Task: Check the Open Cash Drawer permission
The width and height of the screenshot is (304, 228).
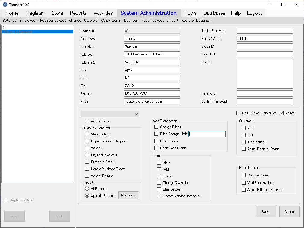Action: [x=156, y=148]
